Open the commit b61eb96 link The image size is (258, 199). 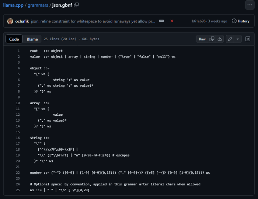(199, 21)
